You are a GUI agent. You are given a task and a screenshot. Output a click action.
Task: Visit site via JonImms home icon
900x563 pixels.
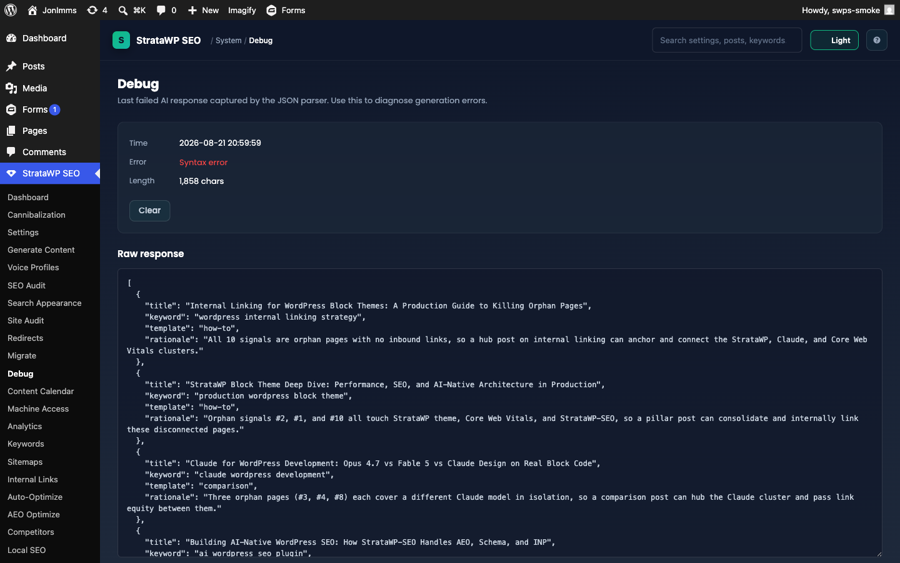click(32, 10)
